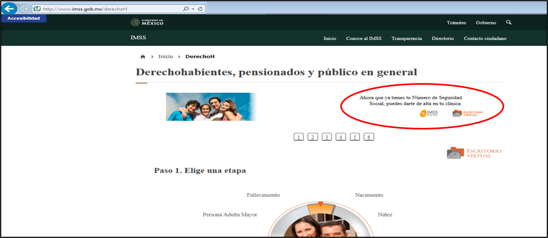This screenshot has height=238, width=548.
Task: Go to Inicio in navigation menu
Action: click(330, 38)
